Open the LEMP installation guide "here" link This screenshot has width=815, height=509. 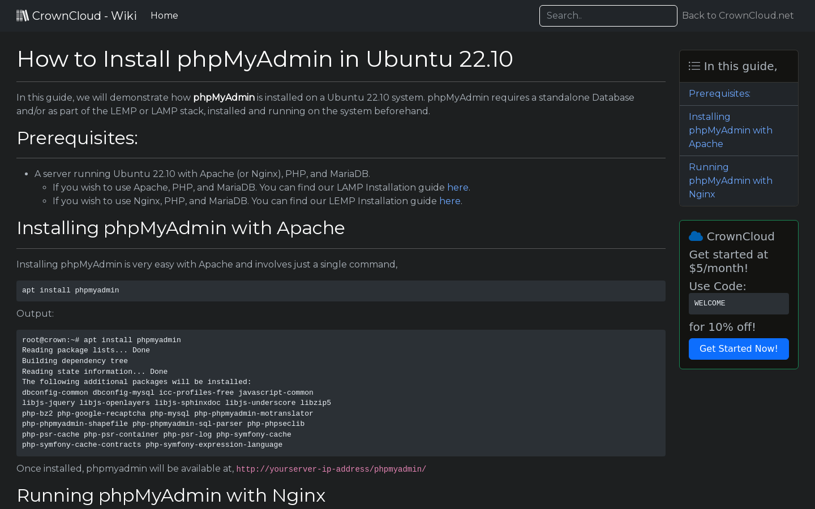pos(450,201)
